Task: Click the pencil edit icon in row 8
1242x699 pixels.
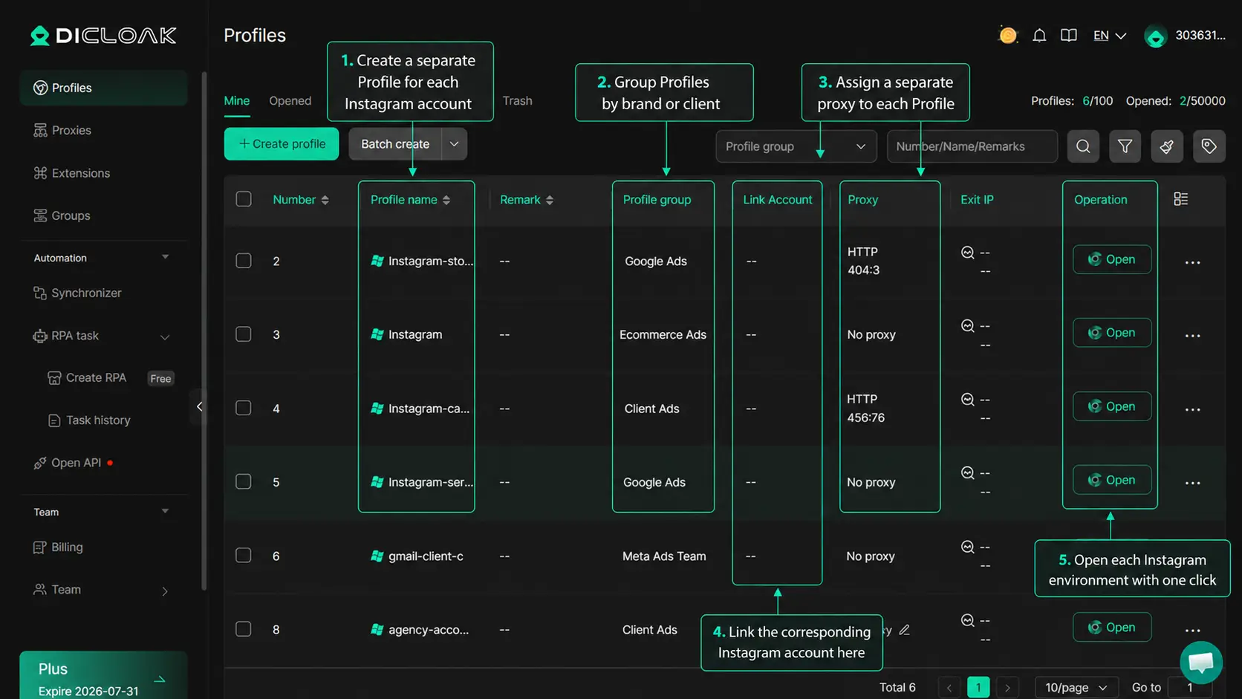Action: tap(904, 630)
